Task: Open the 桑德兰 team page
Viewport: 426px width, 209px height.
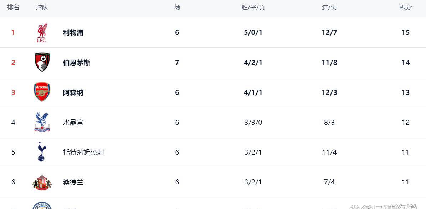Action: (73, 182)
